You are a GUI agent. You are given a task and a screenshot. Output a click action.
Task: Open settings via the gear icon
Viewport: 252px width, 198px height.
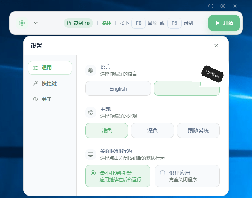click(223, 6)
